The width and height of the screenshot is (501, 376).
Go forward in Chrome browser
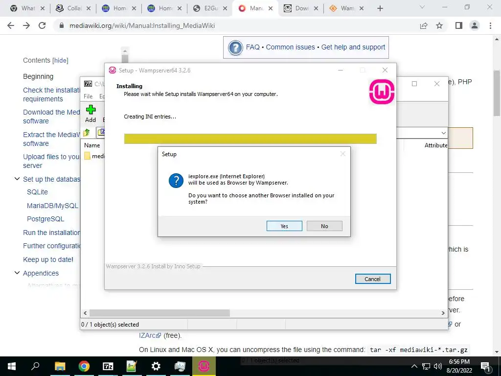[26, 25]
